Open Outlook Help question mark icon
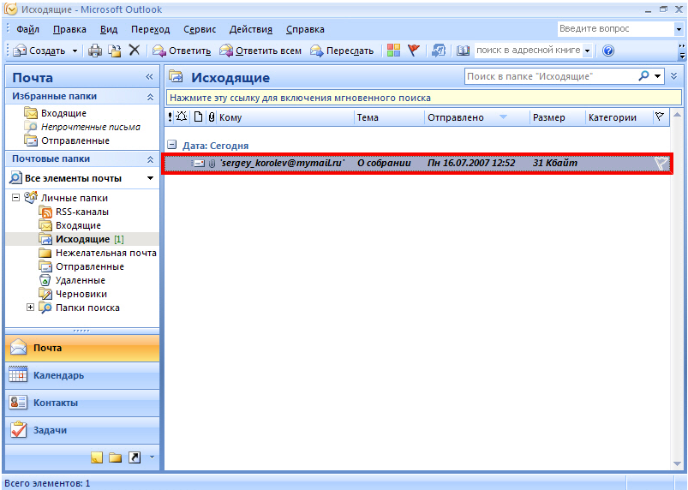Image resolution: width=688 pixels, height=490 pixels. (x=608, y=51)
